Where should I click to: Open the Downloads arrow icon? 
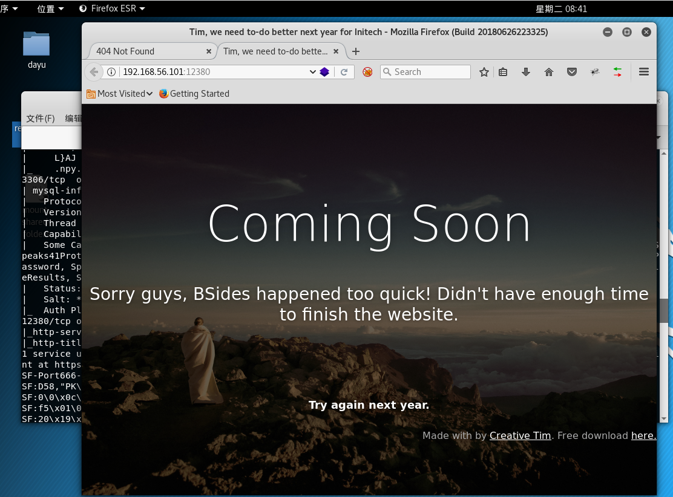pyautogui.click(x=526, y=72)
